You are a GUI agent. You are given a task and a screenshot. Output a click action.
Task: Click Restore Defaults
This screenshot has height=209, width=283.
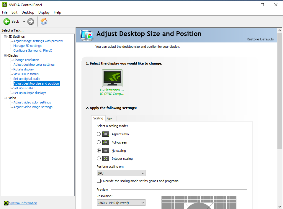pyautogui.click(x=260, y=39)
